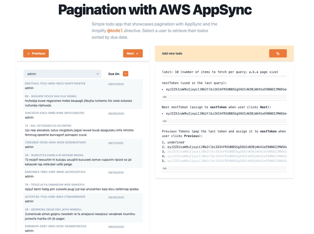The height and width of the screenshot is (234, 314).
Task: Open the admin user dropdown
Action: (62, 74)
